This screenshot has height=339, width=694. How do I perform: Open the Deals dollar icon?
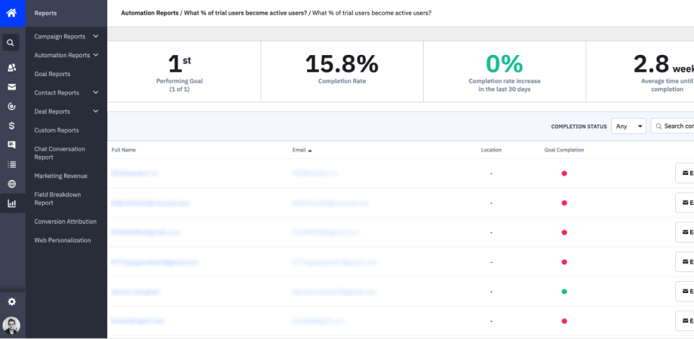(11, 126)
